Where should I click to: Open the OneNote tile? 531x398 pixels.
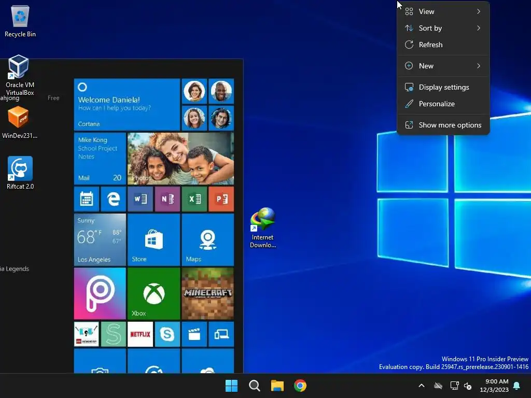coord(167,199)
